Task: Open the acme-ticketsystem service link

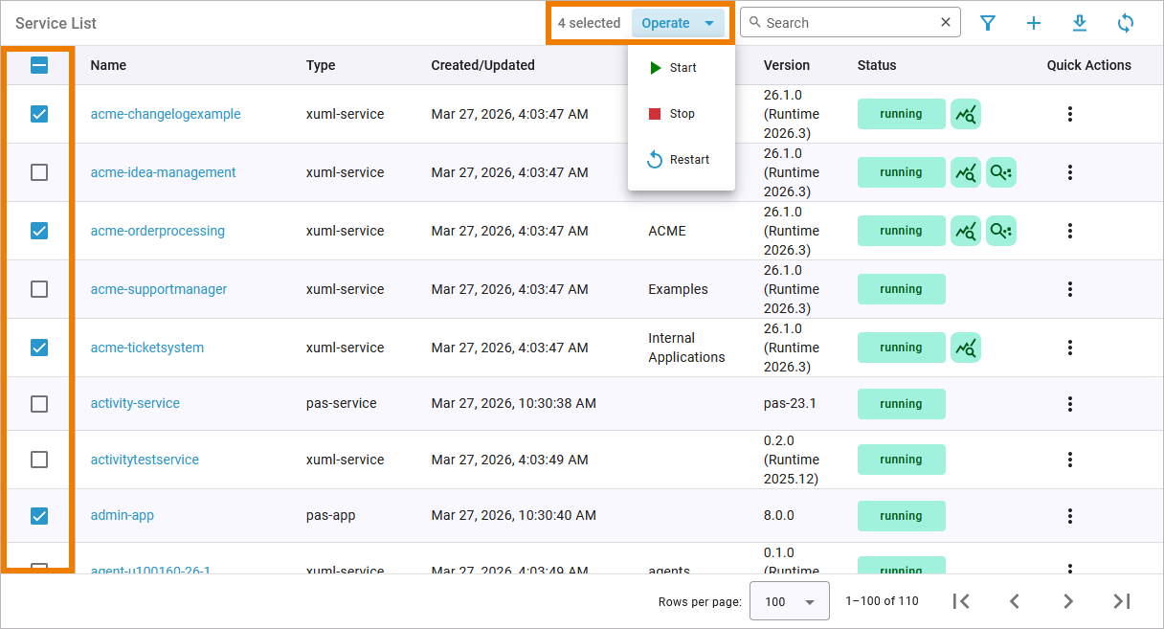Action: [147, 348]
